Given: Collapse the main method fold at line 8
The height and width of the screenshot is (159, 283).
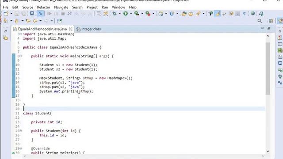Looking at the screenshot, I should click(21, 56).
